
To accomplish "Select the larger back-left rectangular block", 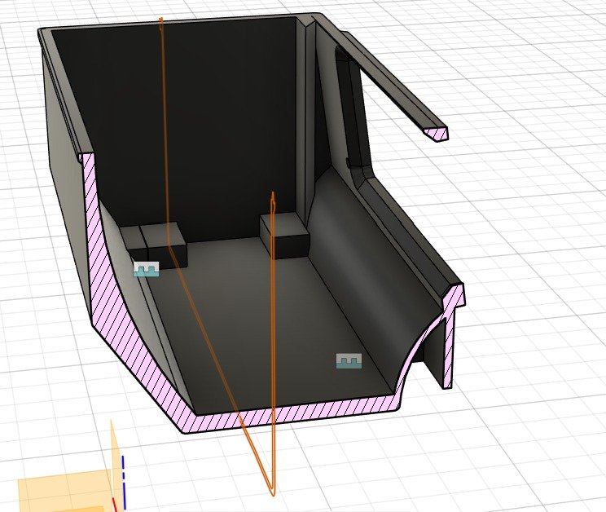I will (x=165, y=245).
